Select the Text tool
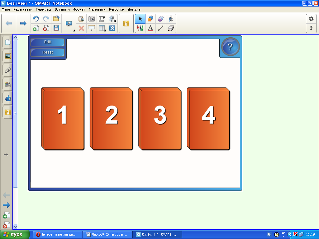319x239 pixels. coord(150,28)
